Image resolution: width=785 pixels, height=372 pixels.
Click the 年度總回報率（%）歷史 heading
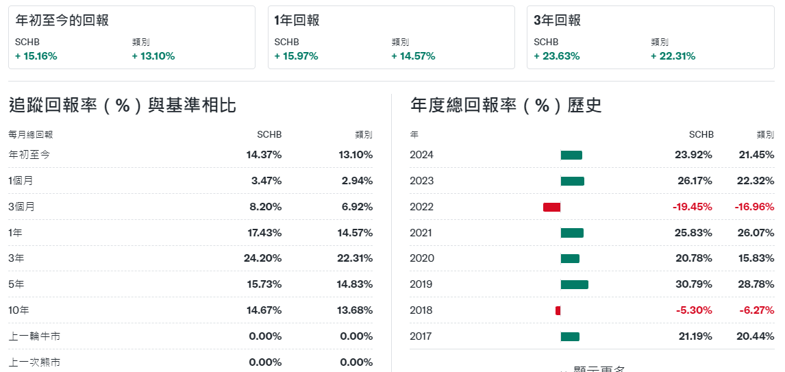coord(506,106)
